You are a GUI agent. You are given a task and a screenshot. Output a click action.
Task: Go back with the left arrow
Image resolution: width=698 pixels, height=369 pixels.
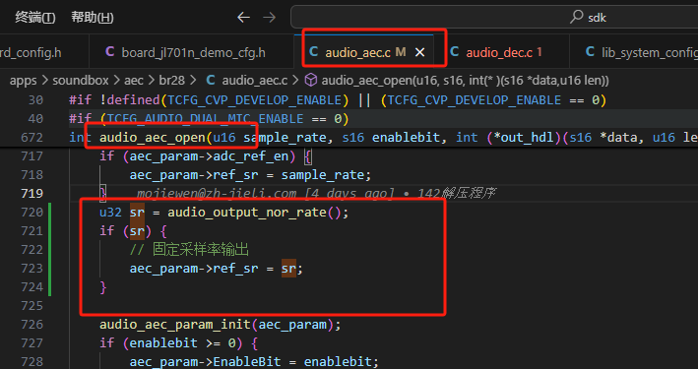(243, 18)
